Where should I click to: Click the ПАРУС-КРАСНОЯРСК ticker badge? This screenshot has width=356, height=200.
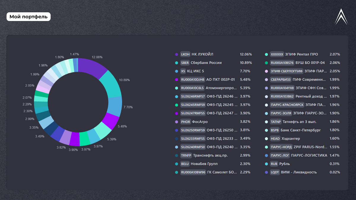point(287,105)
